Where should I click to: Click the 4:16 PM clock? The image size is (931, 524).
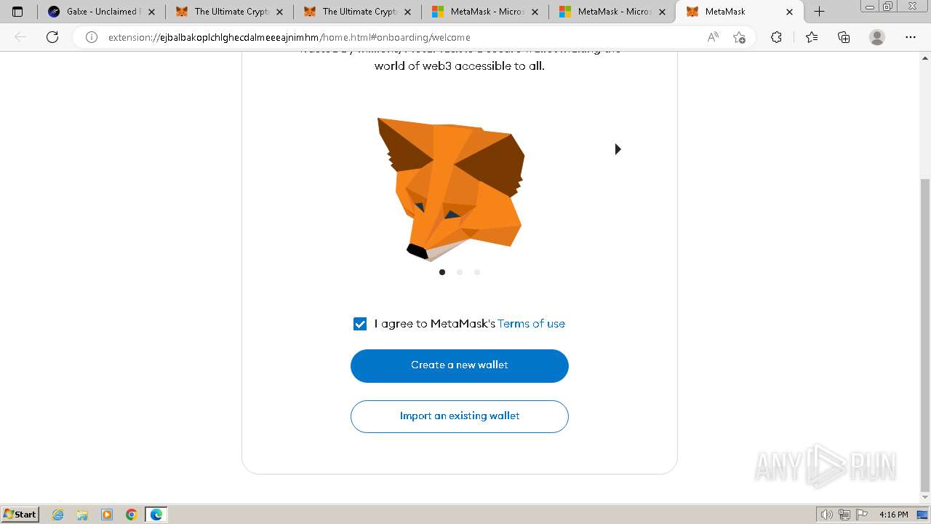893,515
